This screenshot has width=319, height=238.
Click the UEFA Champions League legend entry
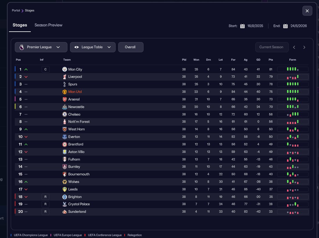tap(29, 235)
